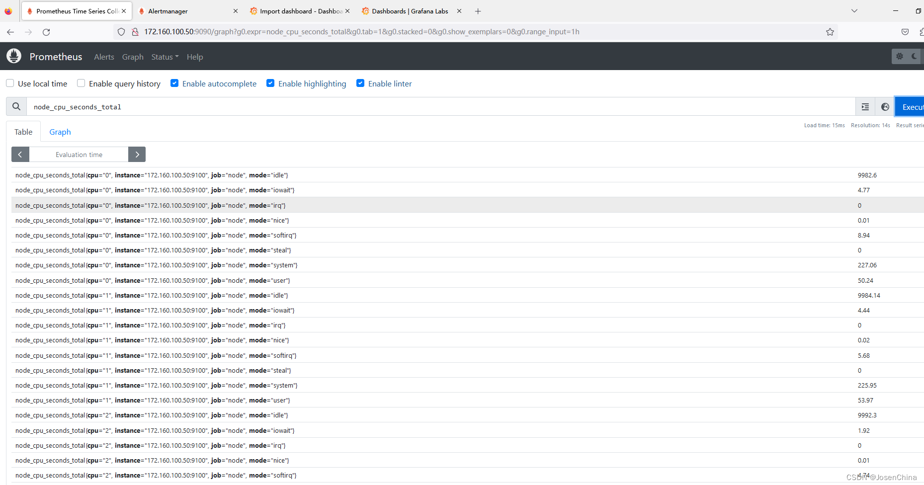The width and height of the screenshot is (924, 485).
Task: Select the cpu="2" mode="nice" series row
Action: tap(467, 460)
